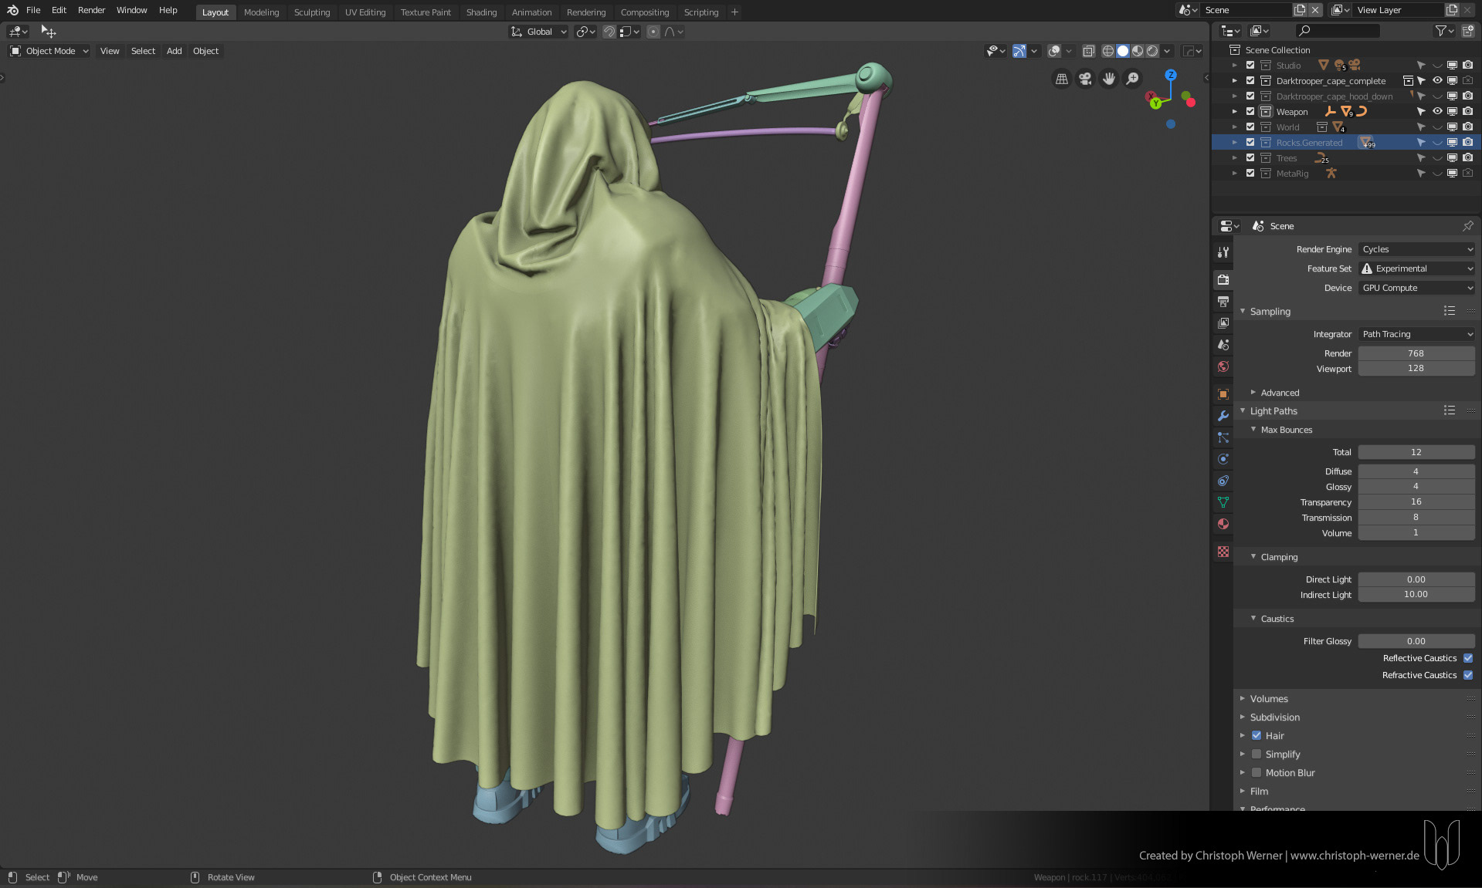1482x888 pixels.
Task: Hide Weapon collection via eye icon
Action: point(1437,111)
